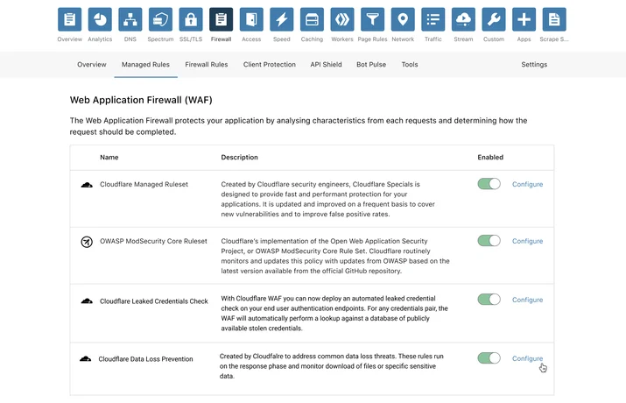Screen dimensions: 626x403
Task: Disable the Cloudflare Managed Ruleset toggle
Action: click(x=489, y=184)
